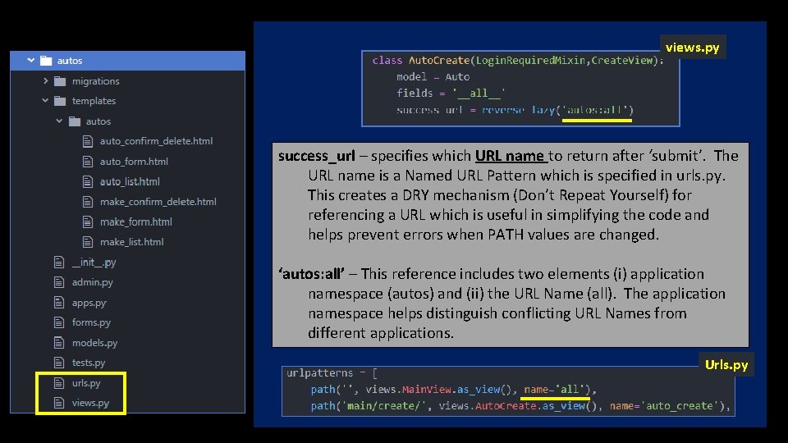The width and height of the screenshot is (788, 443).
Task: Click file icon next to forms.py
Action: pyautogui.click(x=59, y=322)
